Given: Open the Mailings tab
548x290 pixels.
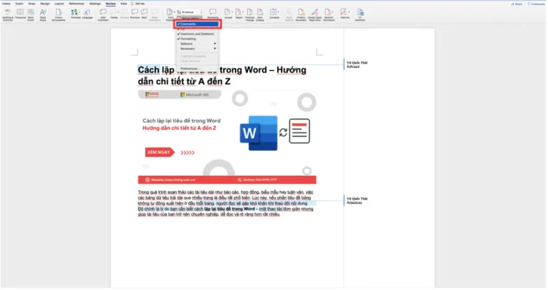Looking at the screenshot, I should click(x=95, y=3).
